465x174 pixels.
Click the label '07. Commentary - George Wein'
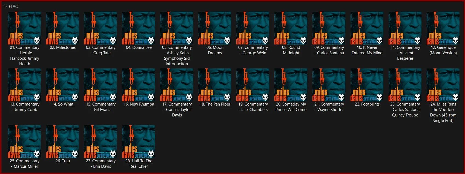coord(253,50)
